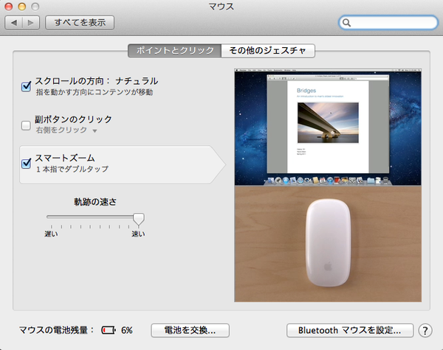Click the Magic Mouse gesture preview video

point(328,185)
